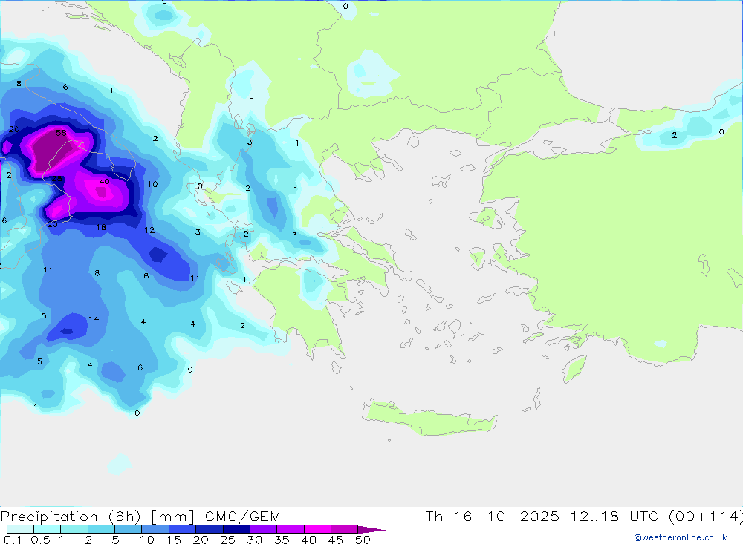
Task: Select the 28 value on the map
Action: (x=57, y=179)
